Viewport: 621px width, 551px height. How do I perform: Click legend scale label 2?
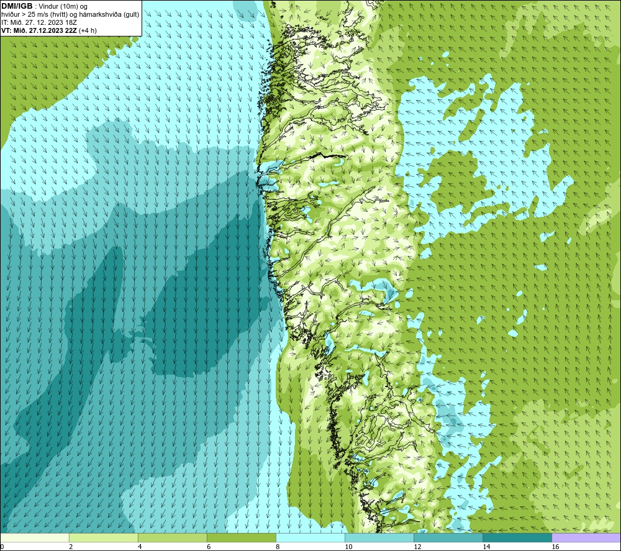(71, 547)
